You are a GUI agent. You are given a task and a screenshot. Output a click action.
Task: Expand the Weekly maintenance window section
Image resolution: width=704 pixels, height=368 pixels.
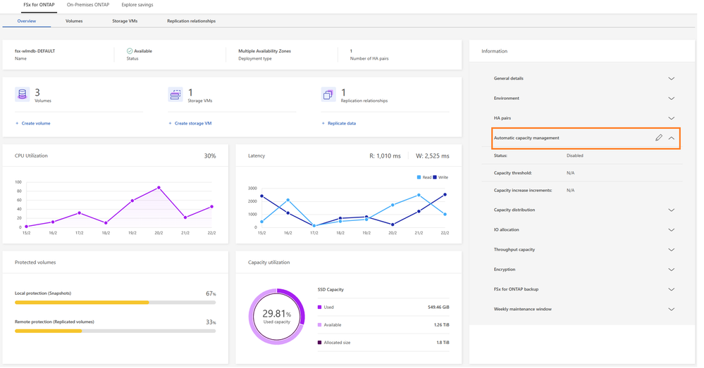[x=672, y=310]
